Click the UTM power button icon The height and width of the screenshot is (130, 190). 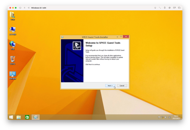tap(20, 8)
